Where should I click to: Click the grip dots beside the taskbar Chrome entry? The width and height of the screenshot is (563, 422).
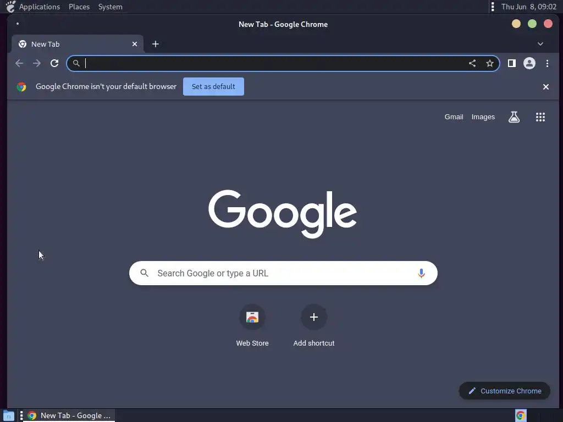(x=21, y=415)
